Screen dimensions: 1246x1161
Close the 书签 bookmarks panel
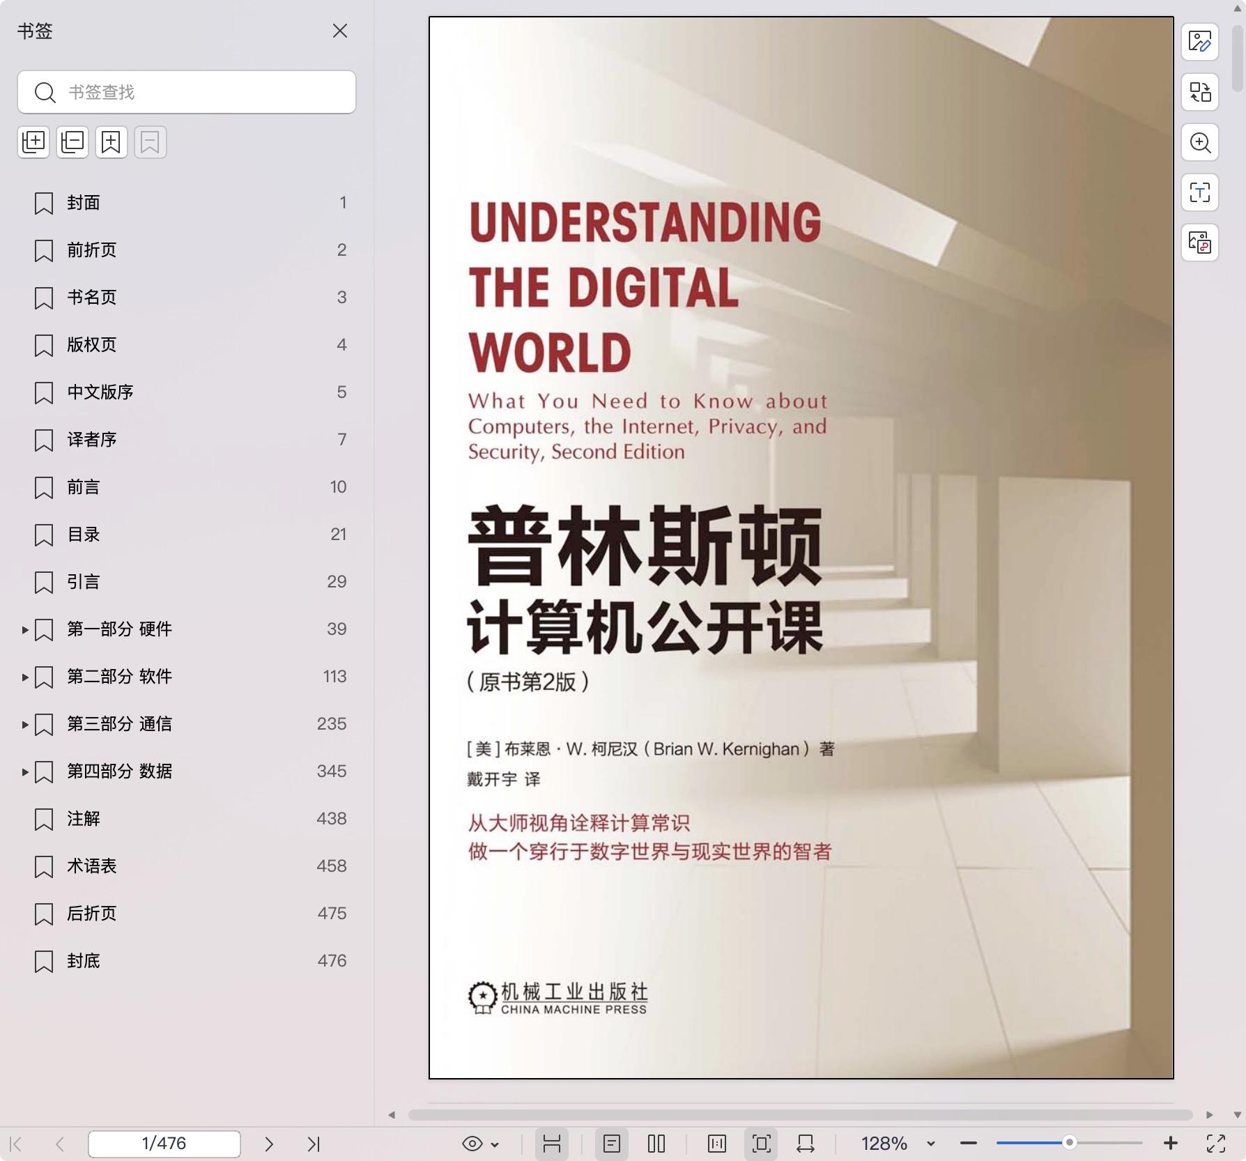coord(339,31)
